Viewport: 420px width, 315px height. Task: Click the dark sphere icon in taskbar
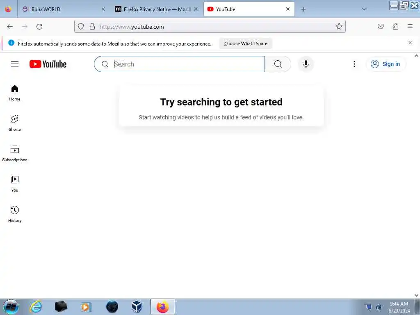[112, 307]
